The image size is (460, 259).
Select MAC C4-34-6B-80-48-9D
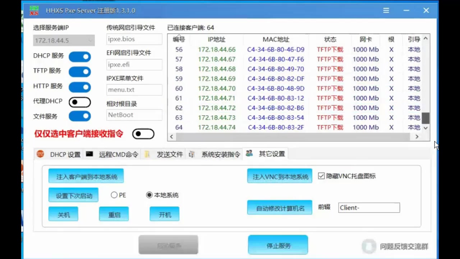point(276,88)
